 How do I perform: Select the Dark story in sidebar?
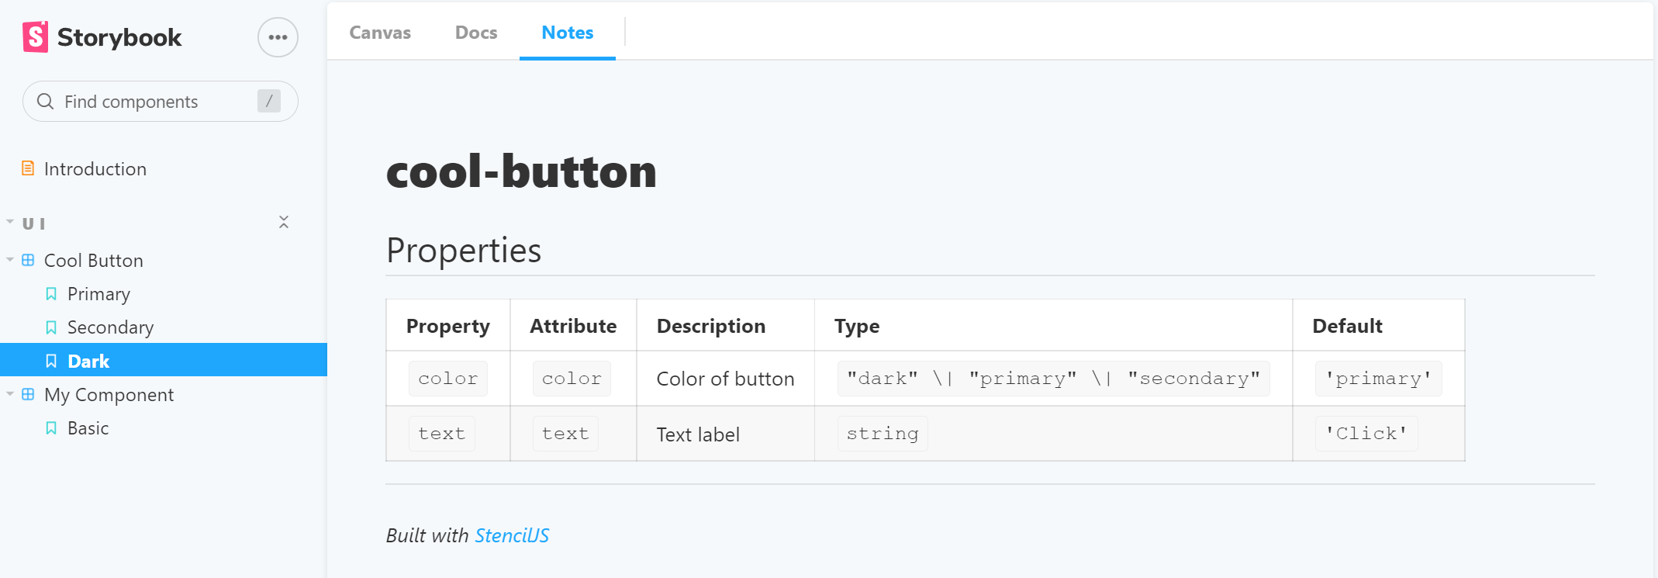click(x=89, y=361)
